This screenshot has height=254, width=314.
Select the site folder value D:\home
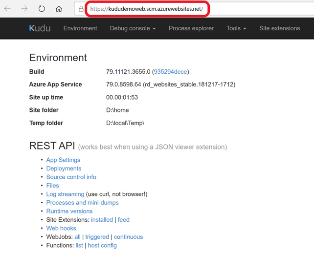[x=117, y=110]
